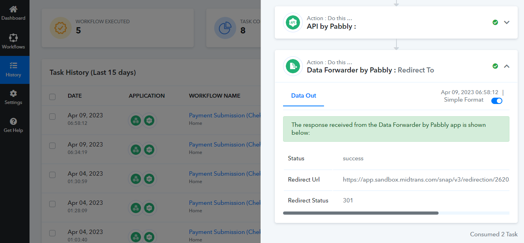This screenshot has height=243, width=524.
Task: Expand the API by Pabbly step
Action: [507, 22]
